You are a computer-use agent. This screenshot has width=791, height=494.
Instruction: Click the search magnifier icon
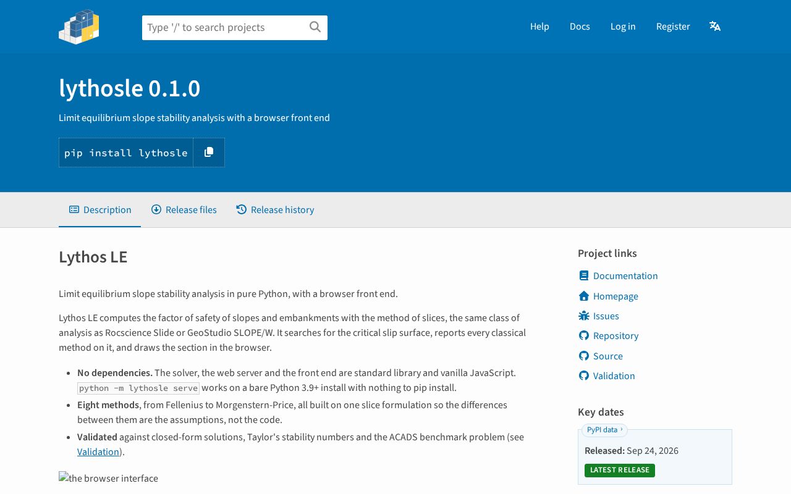pyautogui.click(x=315, y=27)
